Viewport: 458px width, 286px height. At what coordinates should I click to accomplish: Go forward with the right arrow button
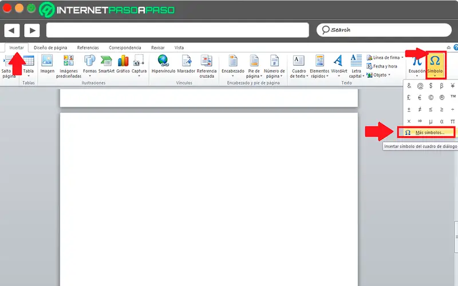click(x=32, y=30)
